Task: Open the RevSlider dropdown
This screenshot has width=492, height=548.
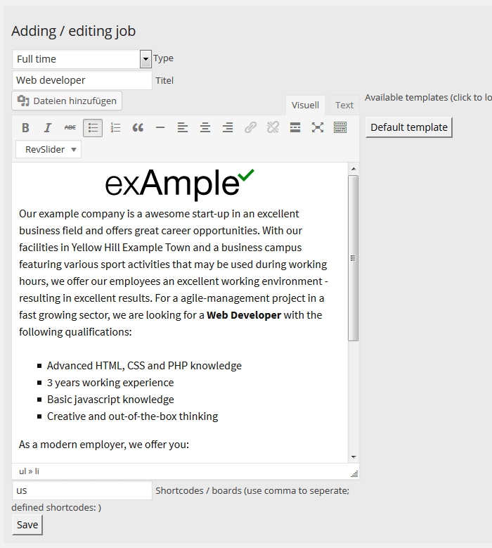Action: (x=48, y=150)
